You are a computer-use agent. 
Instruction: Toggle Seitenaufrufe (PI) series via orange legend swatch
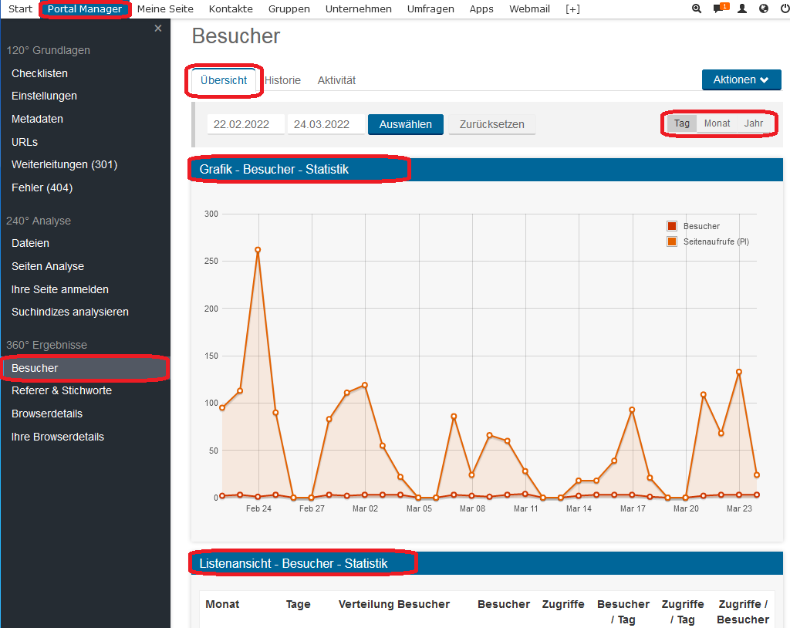(672, 241)
